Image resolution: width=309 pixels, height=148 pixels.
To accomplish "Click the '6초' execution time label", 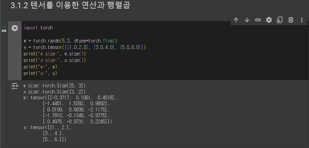I will pos(4,31).
